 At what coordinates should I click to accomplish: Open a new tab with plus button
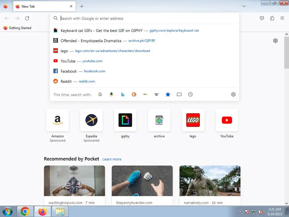tap(82, 6)
